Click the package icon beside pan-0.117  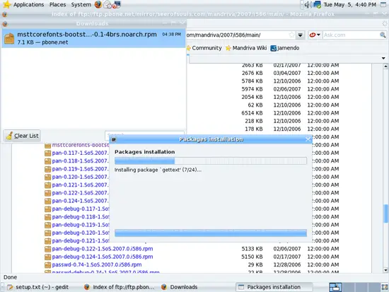click(x=47, y=153)
